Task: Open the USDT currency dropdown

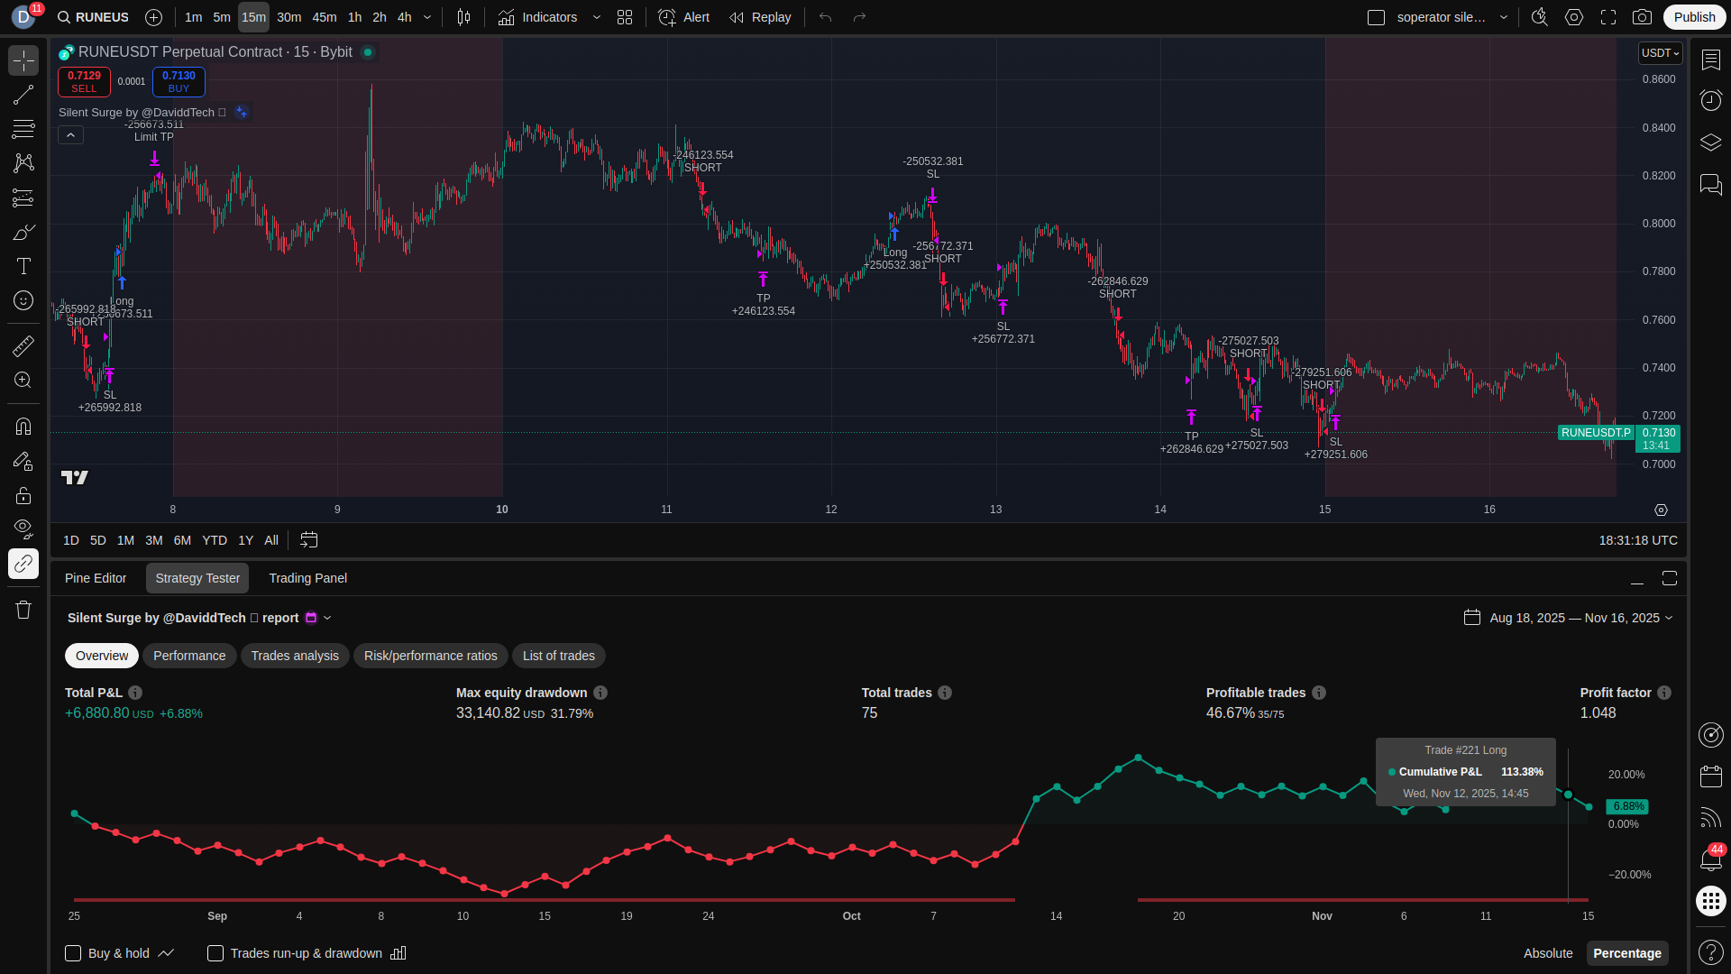Action: tap(1660, 53)
